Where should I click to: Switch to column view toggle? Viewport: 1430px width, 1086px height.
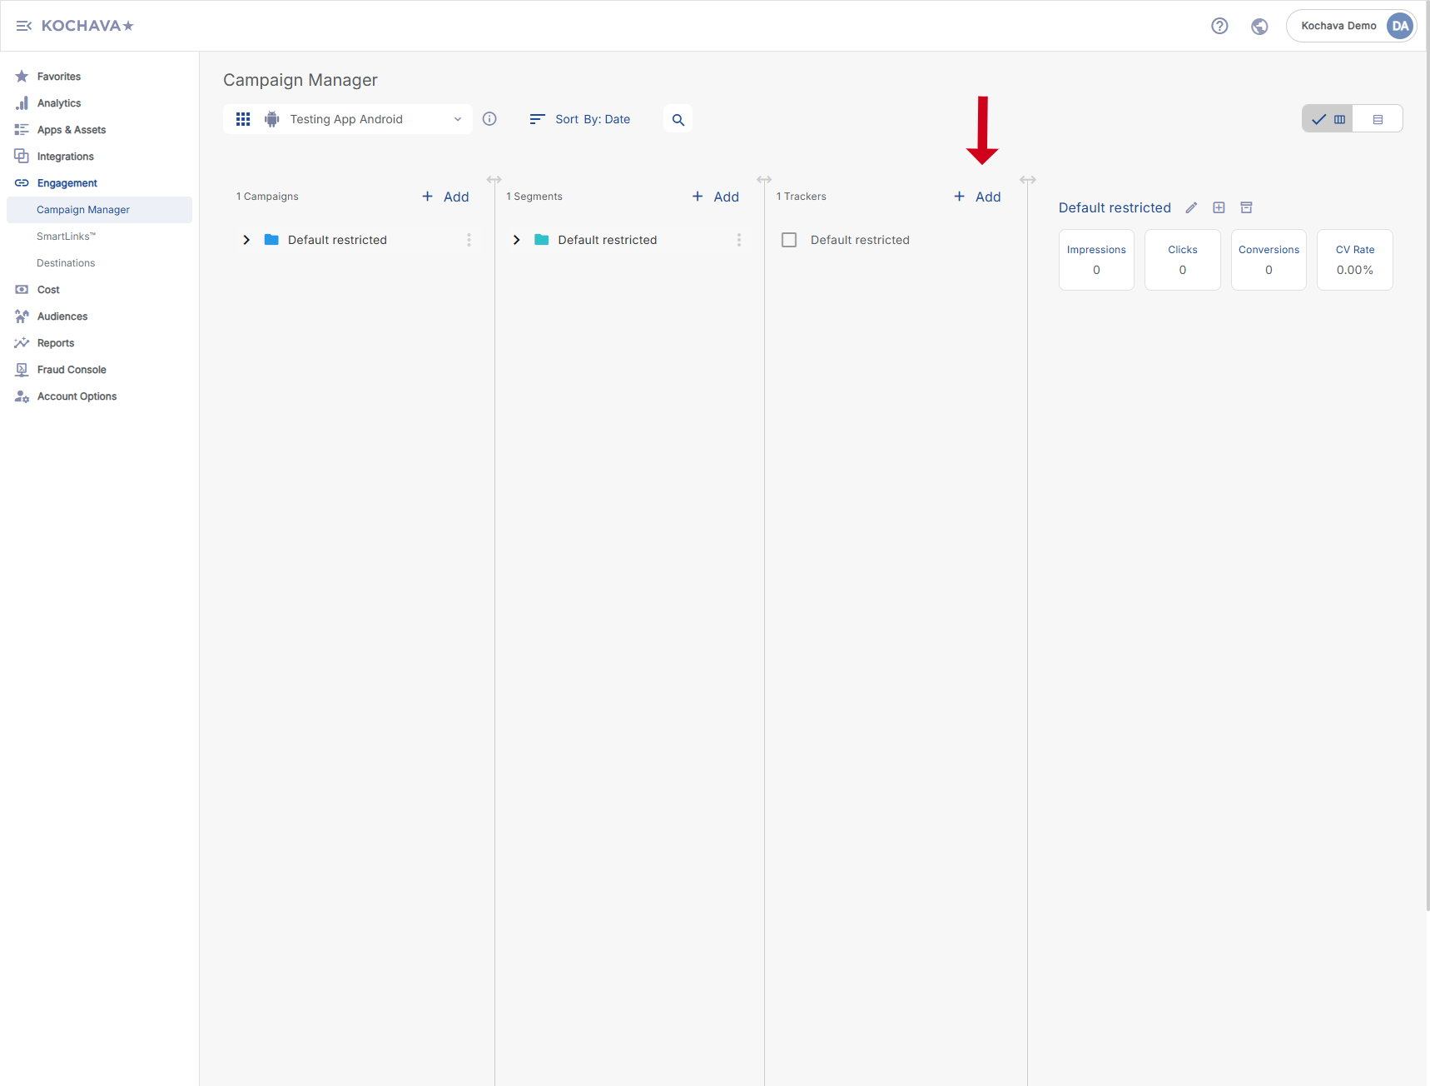point(1328,119)
